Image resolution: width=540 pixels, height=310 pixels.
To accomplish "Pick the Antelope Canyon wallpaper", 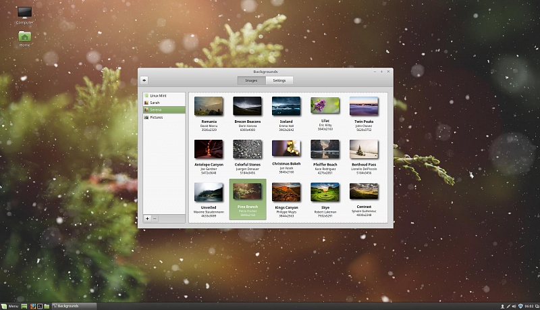I will tap(208, 149).
